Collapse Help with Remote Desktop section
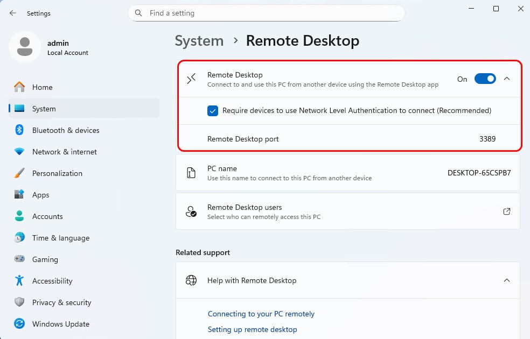This screenshot has height=339, width=530. (x=507, y=280)
